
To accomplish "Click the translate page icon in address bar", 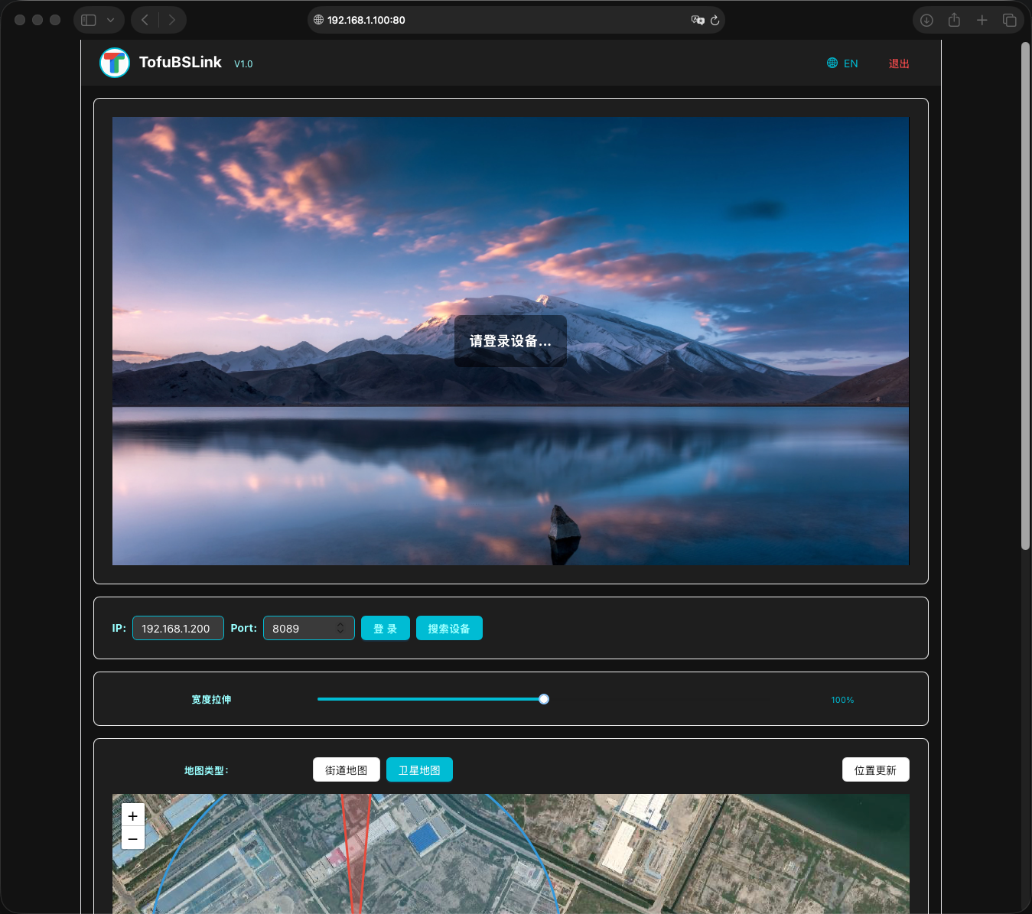I will 698,20.
